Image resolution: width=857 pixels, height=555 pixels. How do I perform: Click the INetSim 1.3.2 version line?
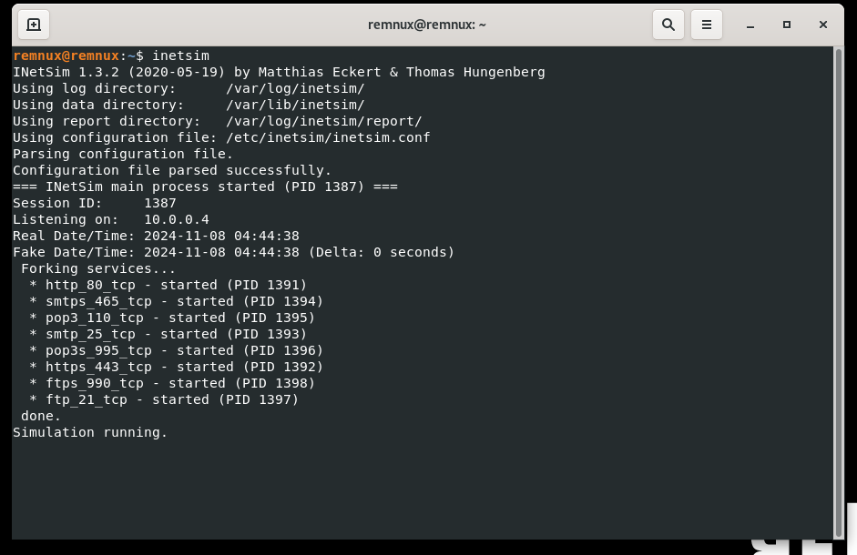278,72
